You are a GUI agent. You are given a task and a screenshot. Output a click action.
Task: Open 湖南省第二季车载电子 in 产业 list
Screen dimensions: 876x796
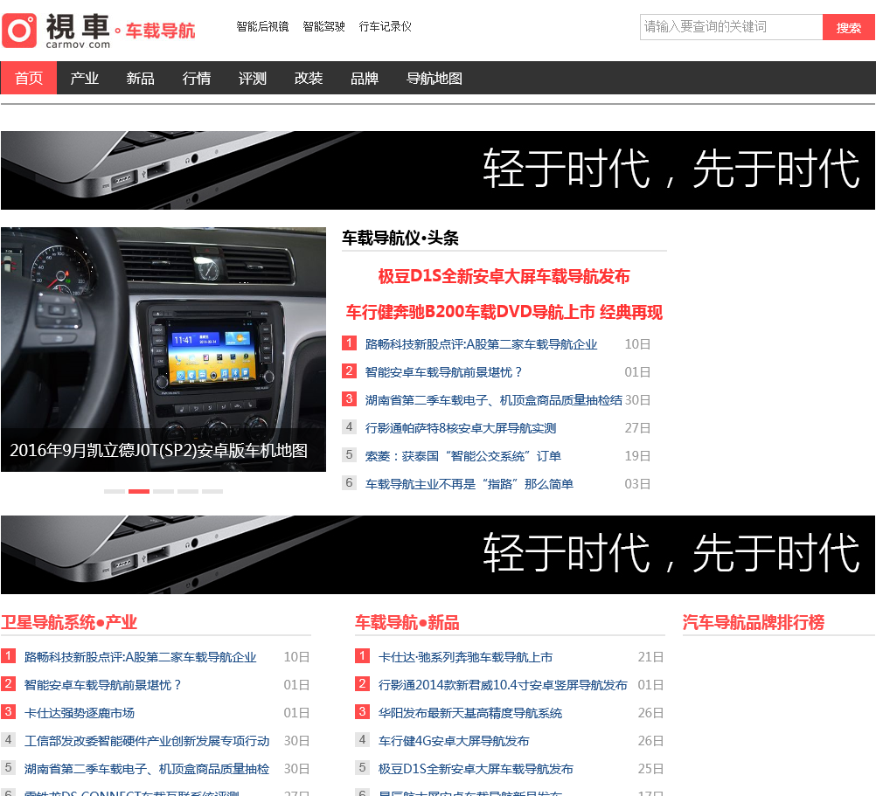point(147,769)
